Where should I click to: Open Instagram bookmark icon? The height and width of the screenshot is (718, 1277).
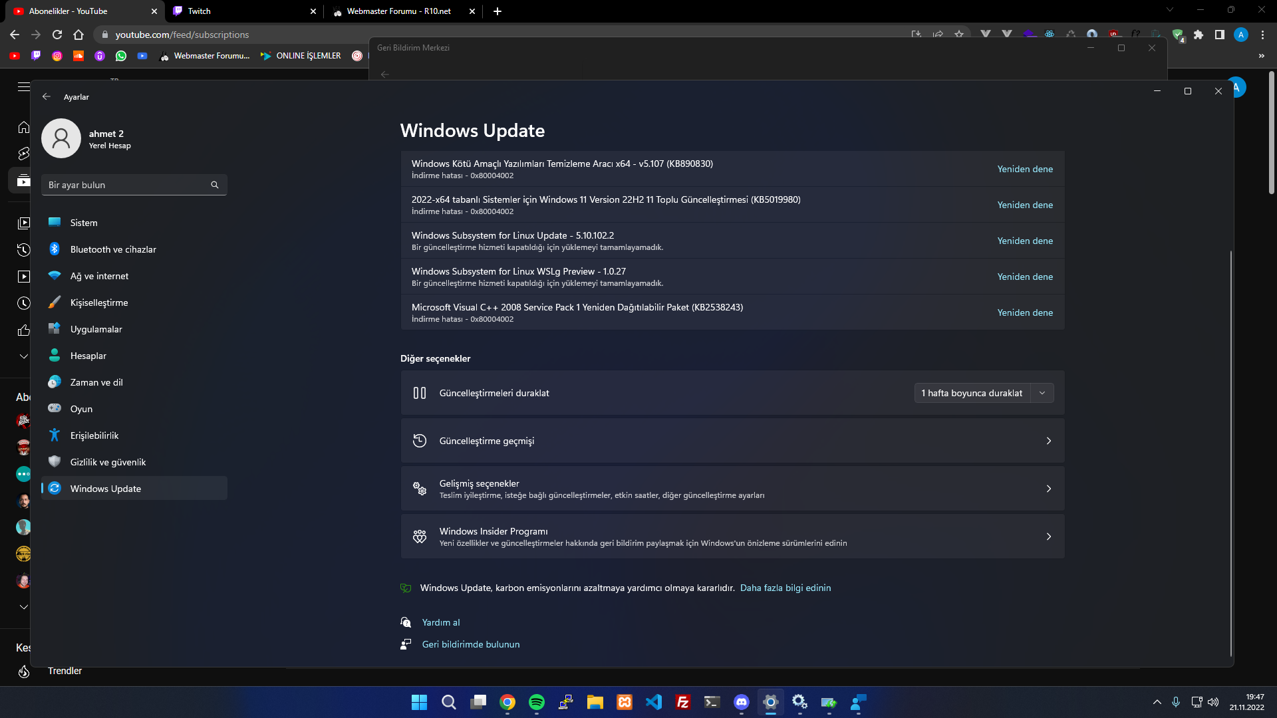57,56
